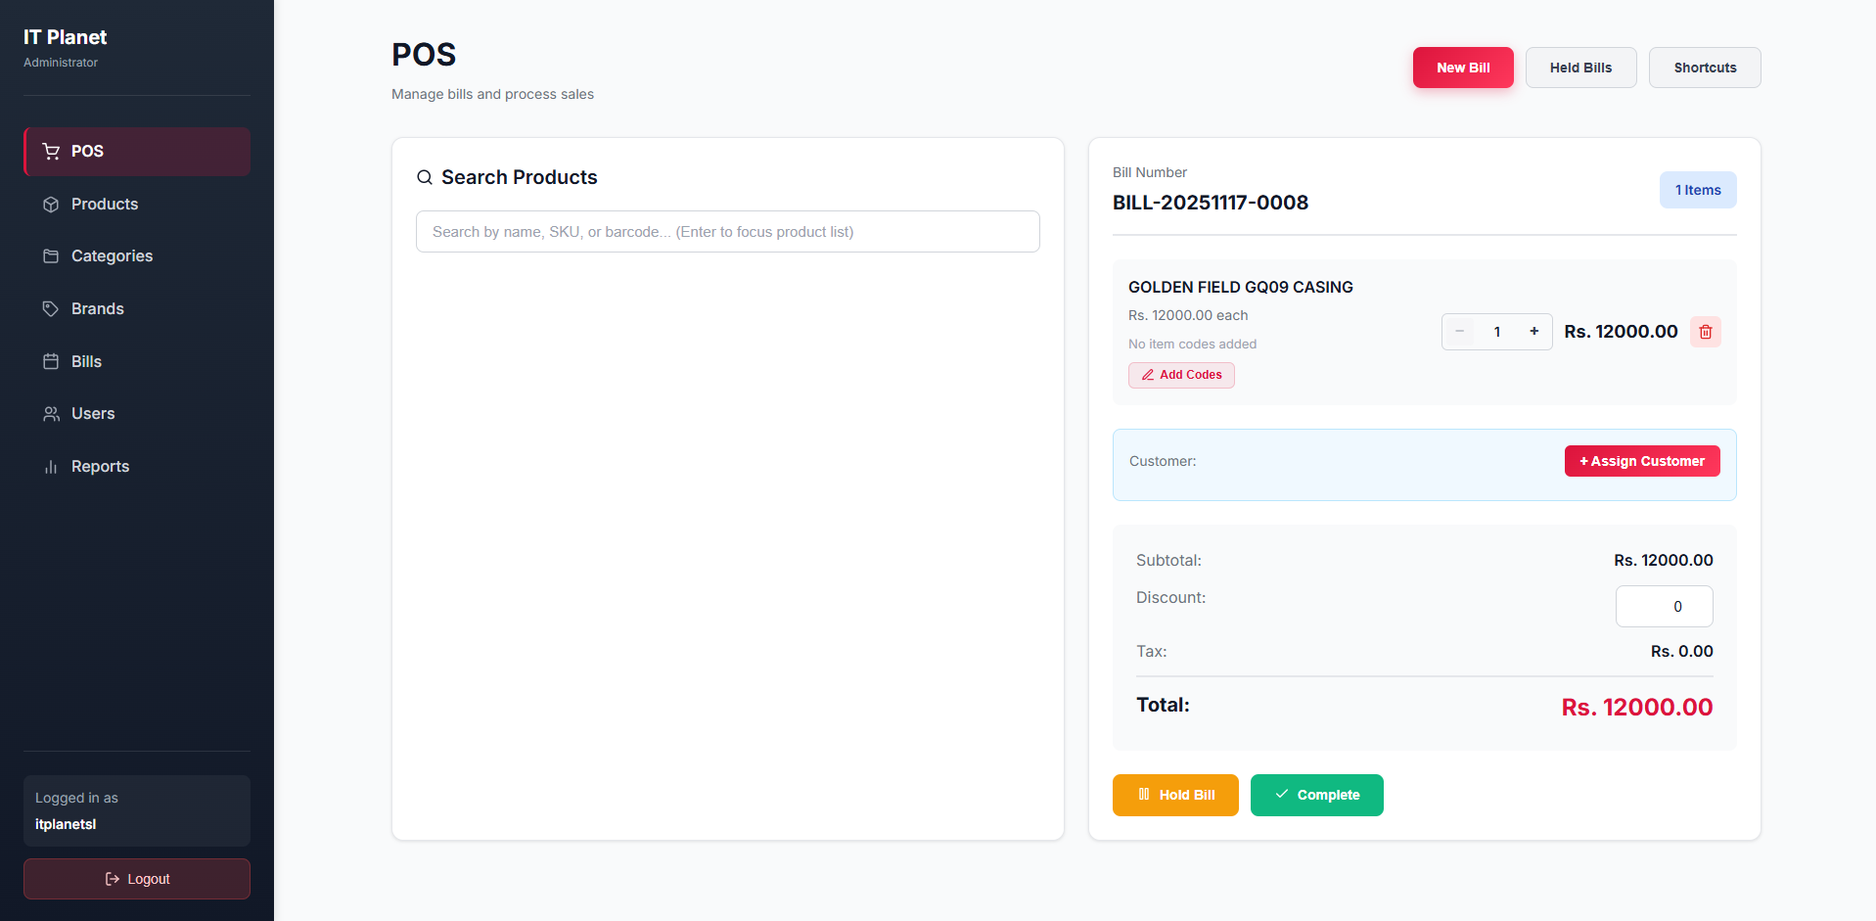
Task: View the Reports page
Action: click(100, 467)
